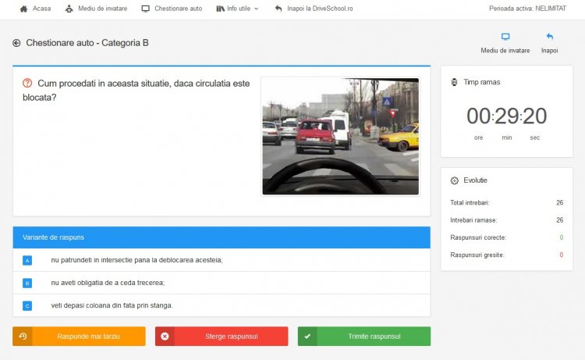Expand the Info utile dropdown arrow
This screenshot has width=585, height=360.
click(257, 9)
